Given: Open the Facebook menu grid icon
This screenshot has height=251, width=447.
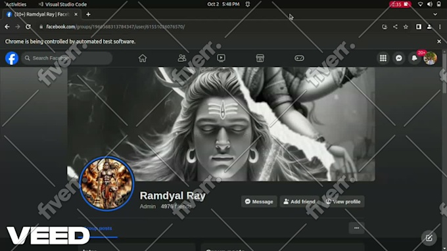Looking at the screenshot, I should [383, 58].
